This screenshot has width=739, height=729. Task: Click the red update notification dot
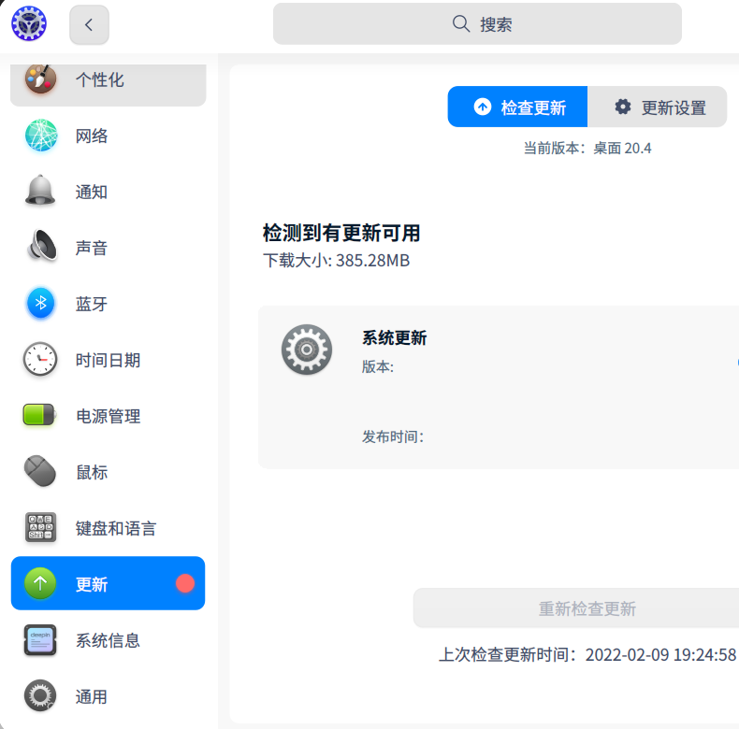pos(185,583)
